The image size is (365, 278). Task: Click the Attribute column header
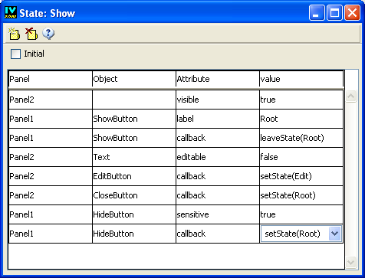218,79
